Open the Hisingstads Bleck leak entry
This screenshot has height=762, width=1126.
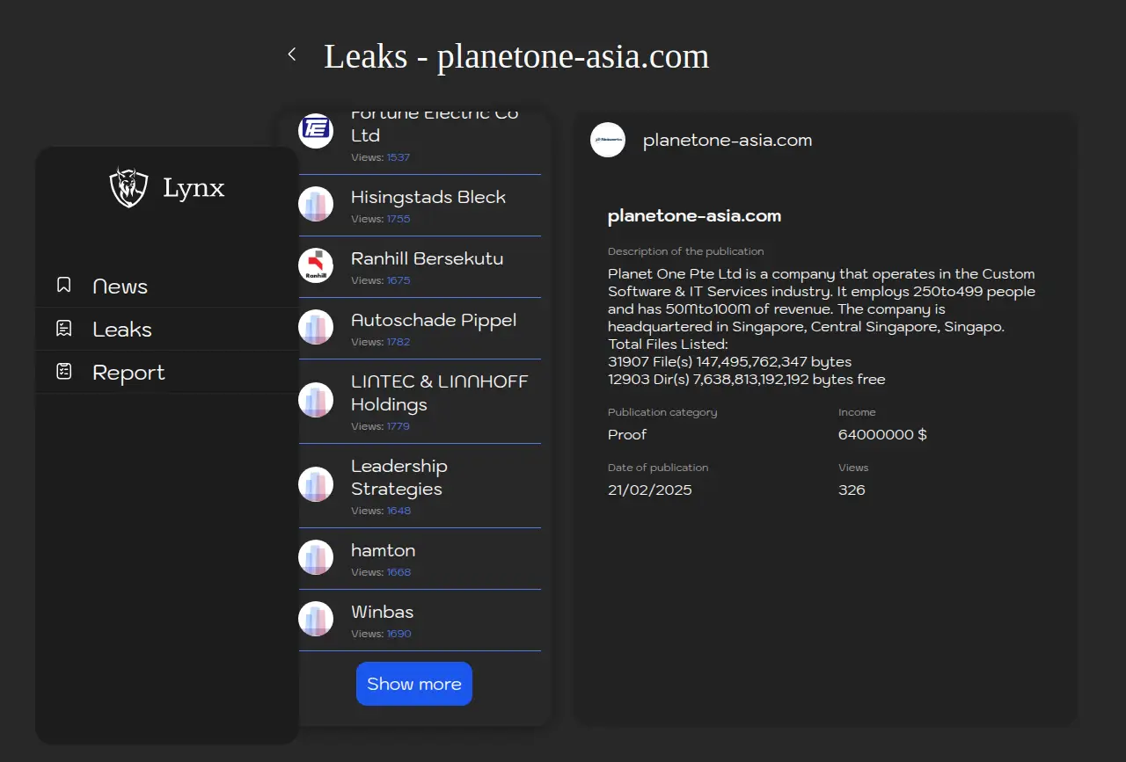click(x=428, y=198)
